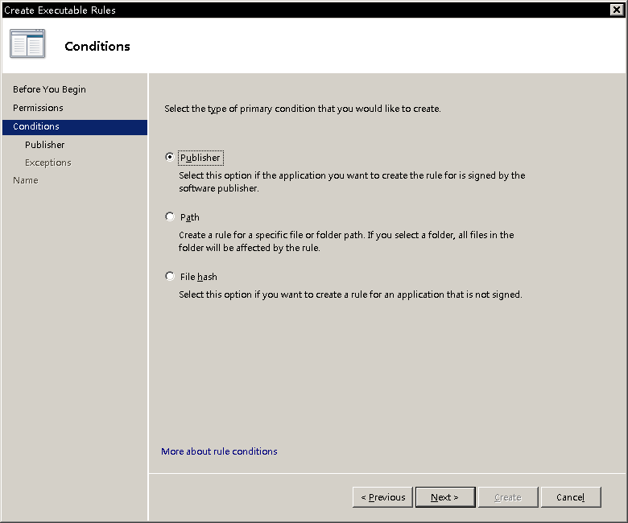Viewport: 628px width, 523px height.
Task: Click the Path option label text
Action: pyautogui.click(x=190, y=217)
